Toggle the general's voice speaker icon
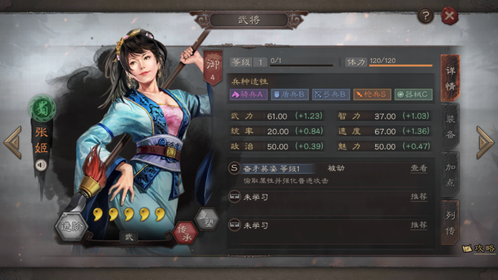This screenshot has width=498, height=280. pyautogui.click(x=41, y=165)
